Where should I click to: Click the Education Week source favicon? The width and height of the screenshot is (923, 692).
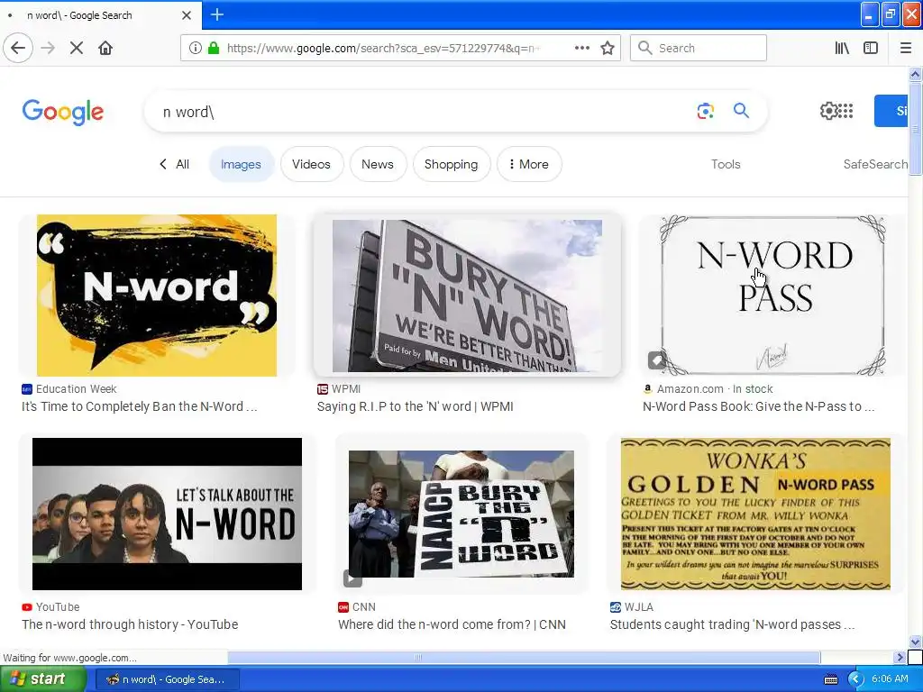tap(26, 389)
